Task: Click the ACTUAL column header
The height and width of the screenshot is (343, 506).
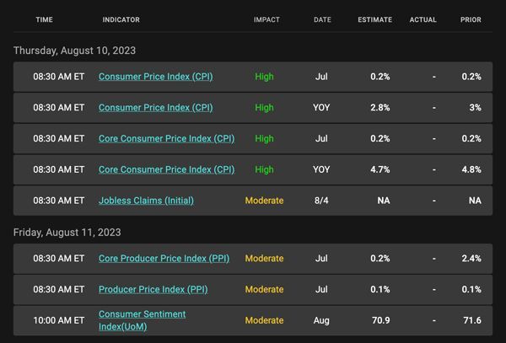Action: pyautogui.click(x=423, y=19)
